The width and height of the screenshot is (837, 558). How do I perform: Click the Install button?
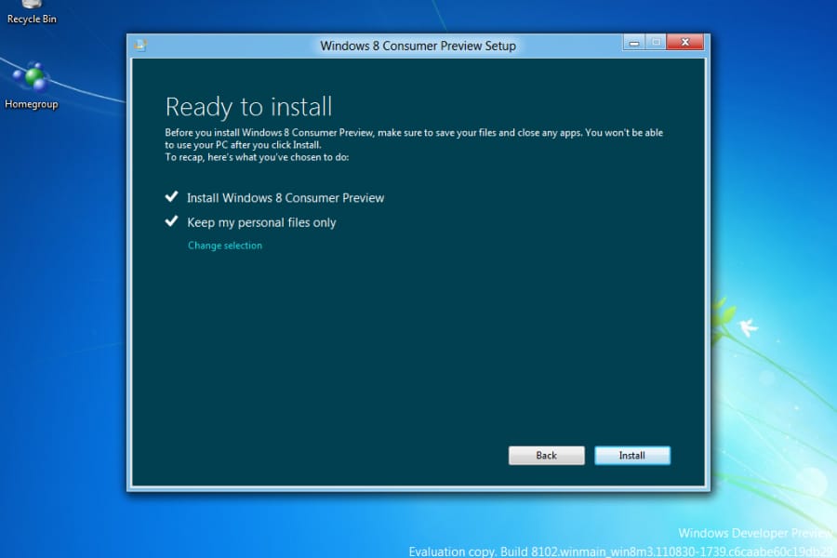click(x=632, y=456)
